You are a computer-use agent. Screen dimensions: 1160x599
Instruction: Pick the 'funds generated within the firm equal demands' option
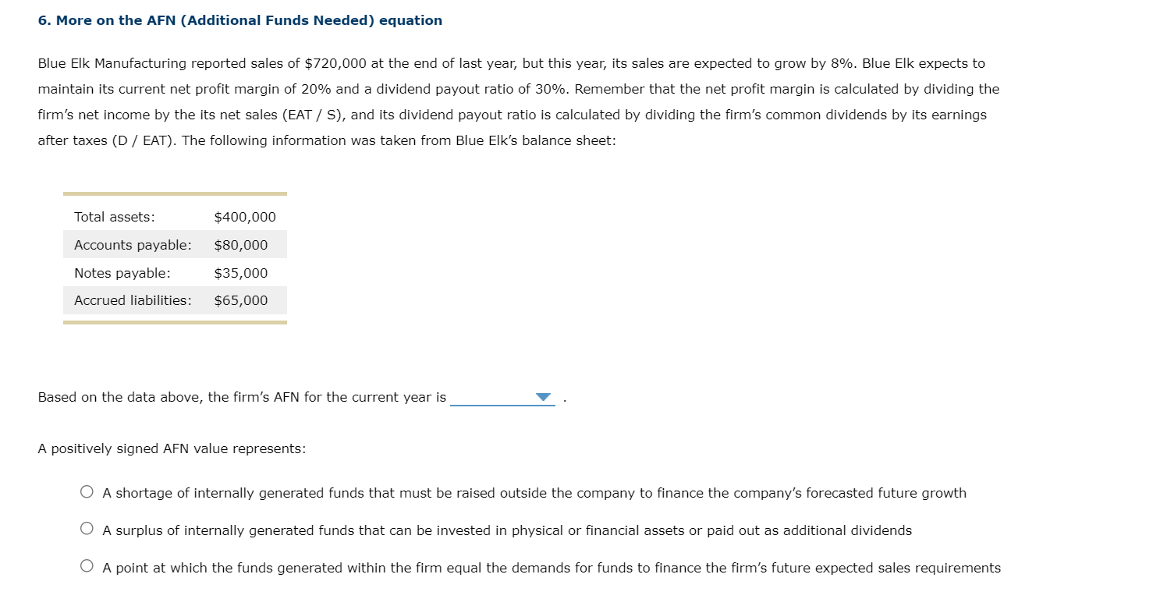[87, 565]
